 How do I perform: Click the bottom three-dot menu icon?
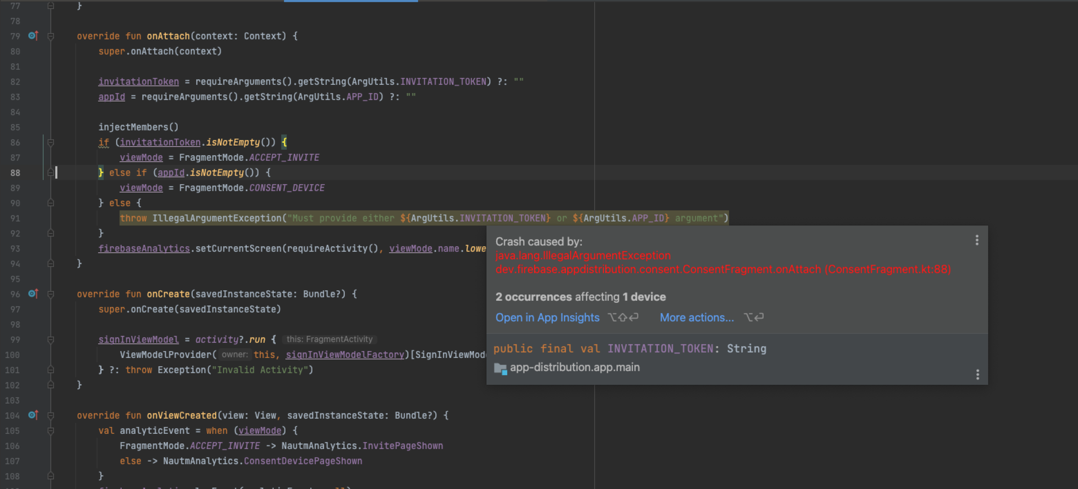click(x=978, y=375)
